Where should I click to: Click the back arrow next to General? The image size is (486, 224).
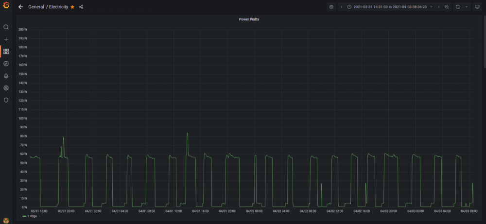(x=21, y=7)
